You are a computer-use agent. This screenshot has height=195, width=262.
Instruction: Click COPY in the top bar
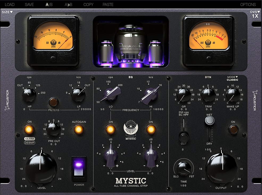88,5
